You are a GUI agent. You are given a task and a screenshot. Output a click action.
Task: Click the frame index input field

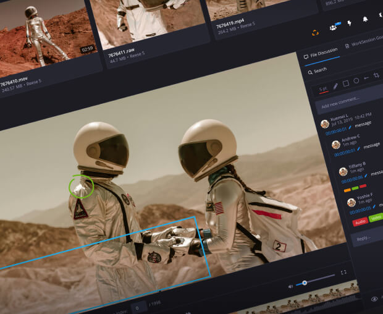pyautogui.click(x=138, y=308)
